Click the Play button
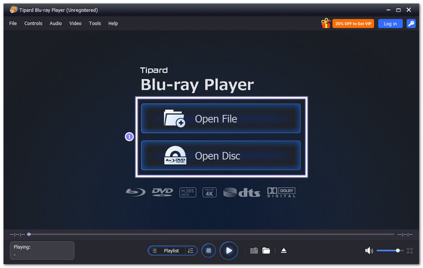 (228, 250)
